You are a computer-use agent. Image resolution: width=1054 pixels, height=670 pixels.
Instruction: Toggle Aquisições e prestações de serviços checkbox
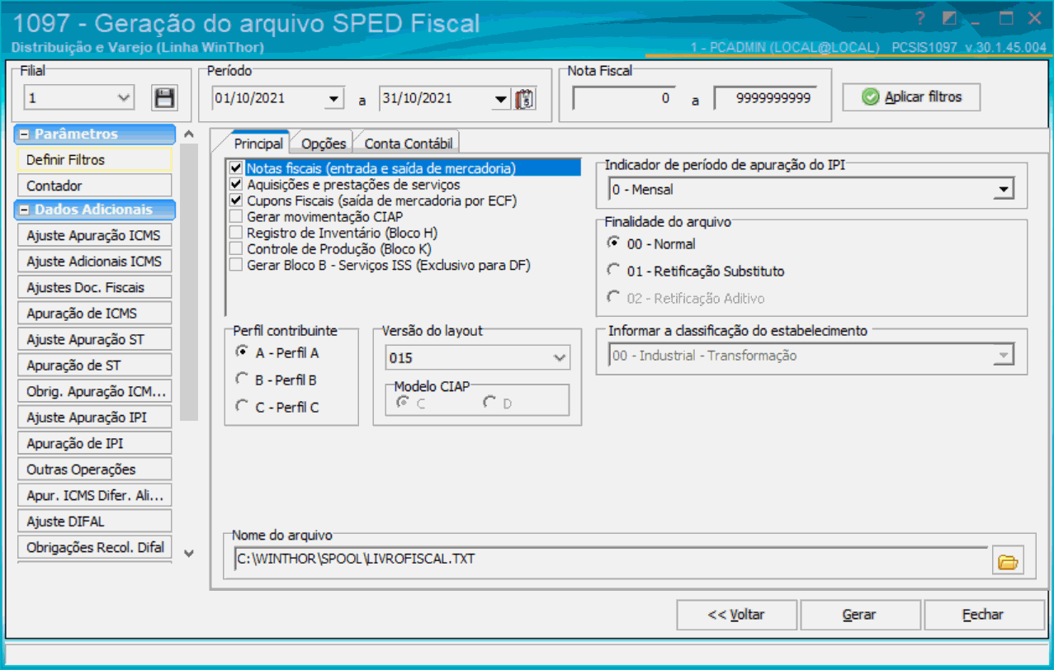pos(236,184)
